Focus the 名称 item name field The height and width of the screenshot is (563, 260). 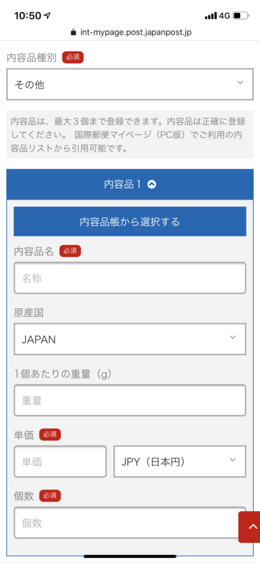click(130, 278)
